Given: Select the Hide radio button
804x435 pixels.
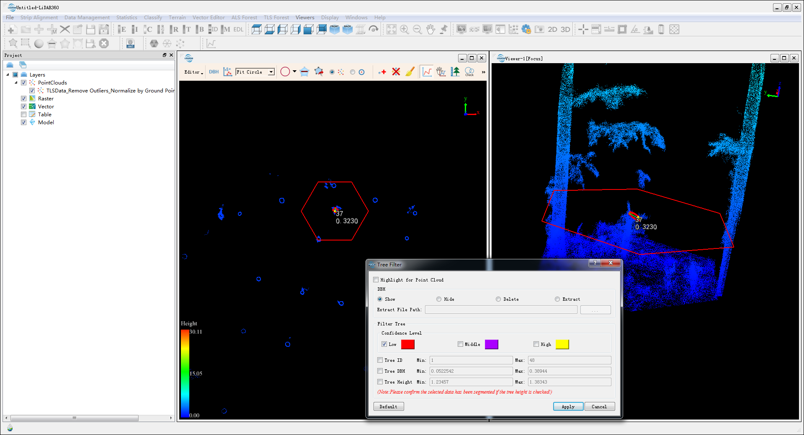Looking at the screenshot, I should (x=439, y=299).
